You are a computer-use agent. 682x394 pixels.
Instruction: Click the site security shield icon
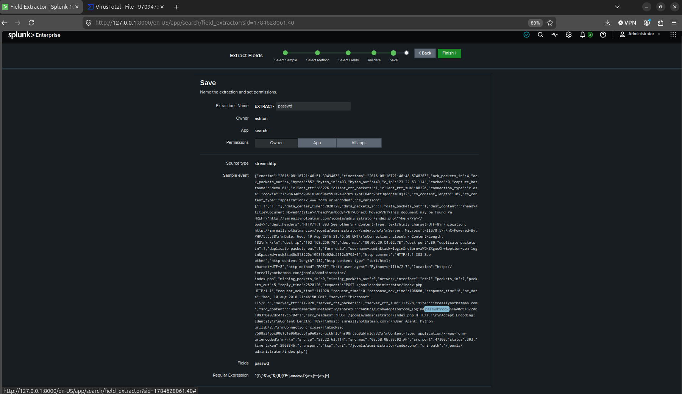[x=89, y=23]
